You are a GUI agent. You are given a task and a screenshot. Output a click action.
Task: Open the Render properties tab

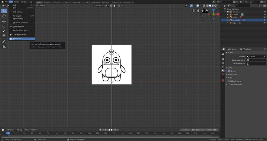223,59
